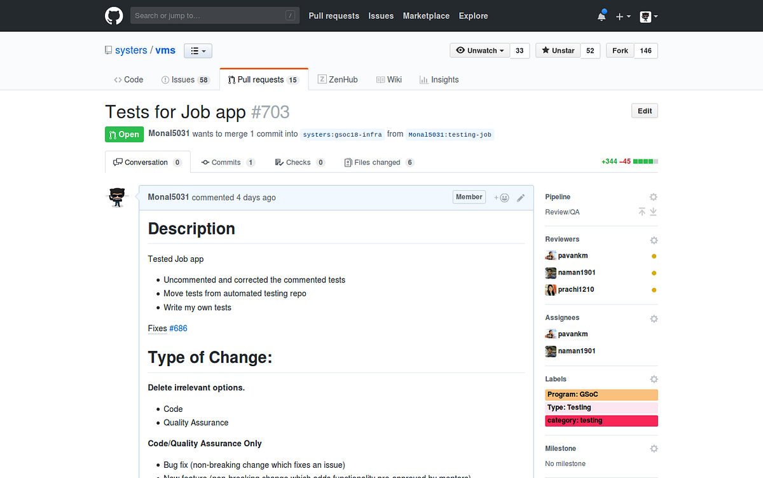Click the pencil edit comment icon
The image size is (763, 478).
[x=521, y=198]
